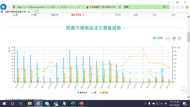Click the browser forward arrow button

(9, 7)
